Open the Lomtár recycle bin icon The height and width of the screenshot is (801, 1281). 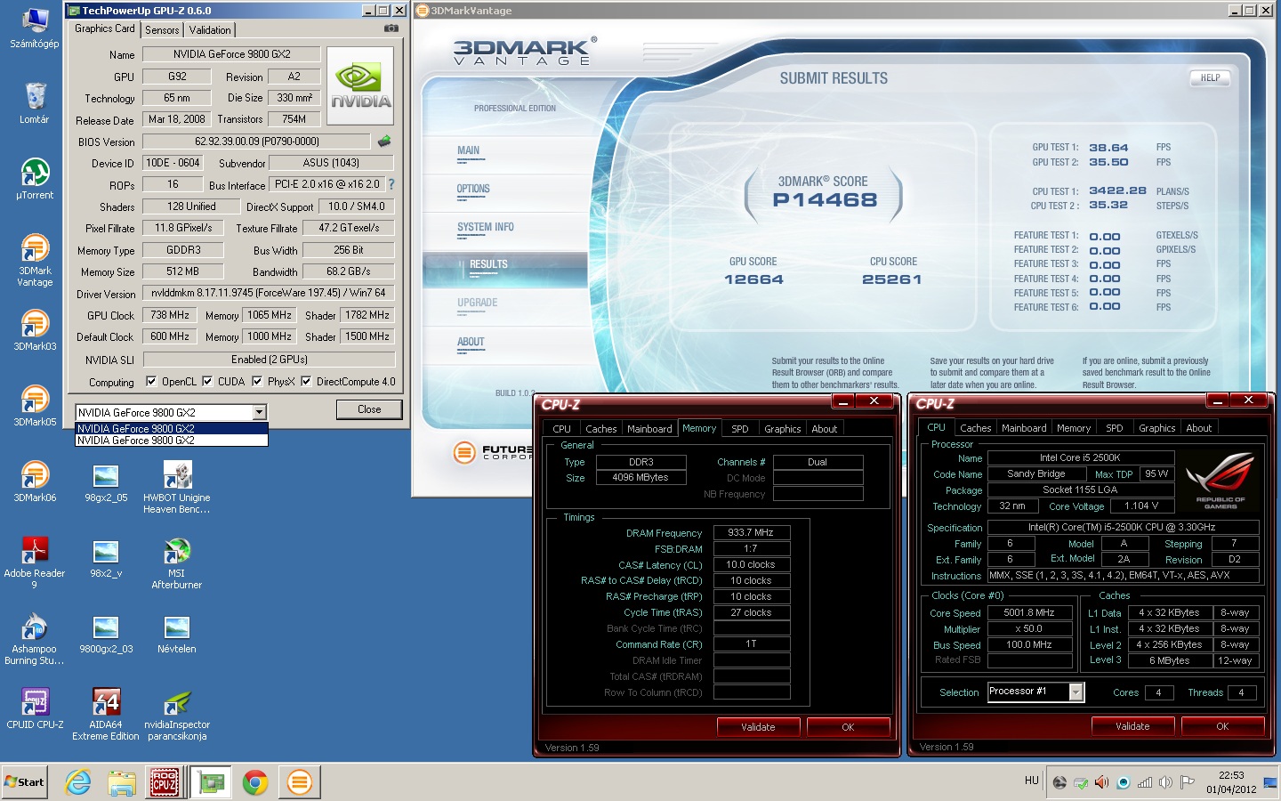click(x=35, y=103)
